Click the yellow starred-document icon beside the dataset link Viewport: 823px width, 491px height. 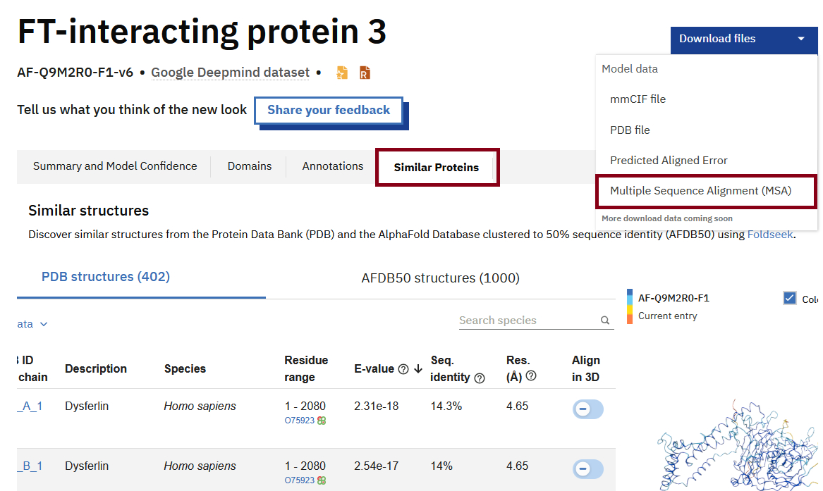342,73
